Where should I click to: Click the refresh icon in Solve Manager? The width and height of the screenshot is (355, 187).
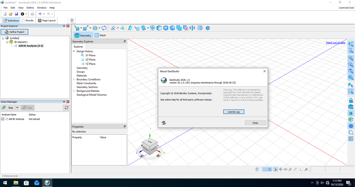pos(66,108)
